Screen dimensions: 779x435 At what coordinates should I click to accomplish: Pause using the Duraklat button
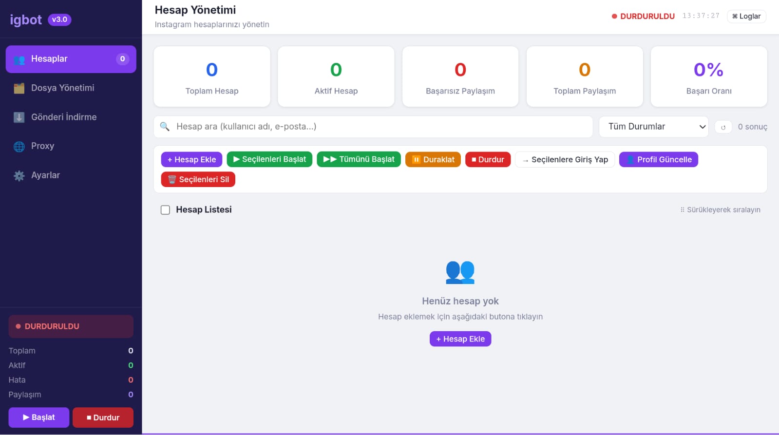[x=433, y=160]
